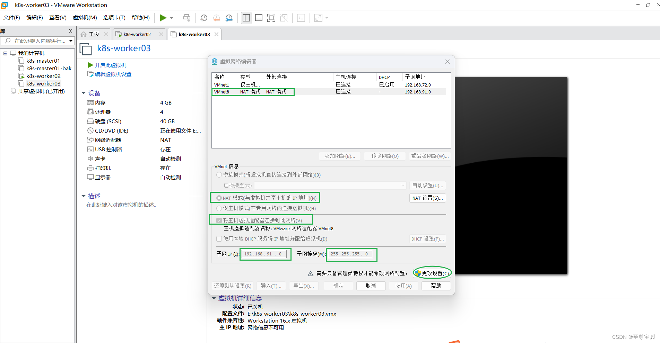Click the 编辑虚拟机设置 link
Screen dimensions: 660x343
click(113, 74)
